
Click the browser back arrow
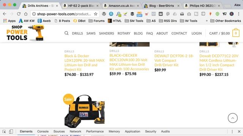pos(5,14)
